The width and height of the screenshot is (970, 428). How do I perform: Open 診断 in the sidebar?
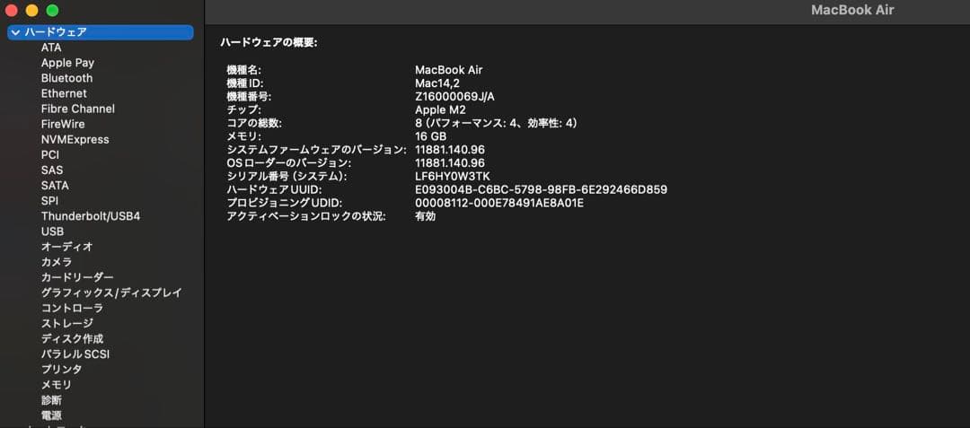[51, 400]
